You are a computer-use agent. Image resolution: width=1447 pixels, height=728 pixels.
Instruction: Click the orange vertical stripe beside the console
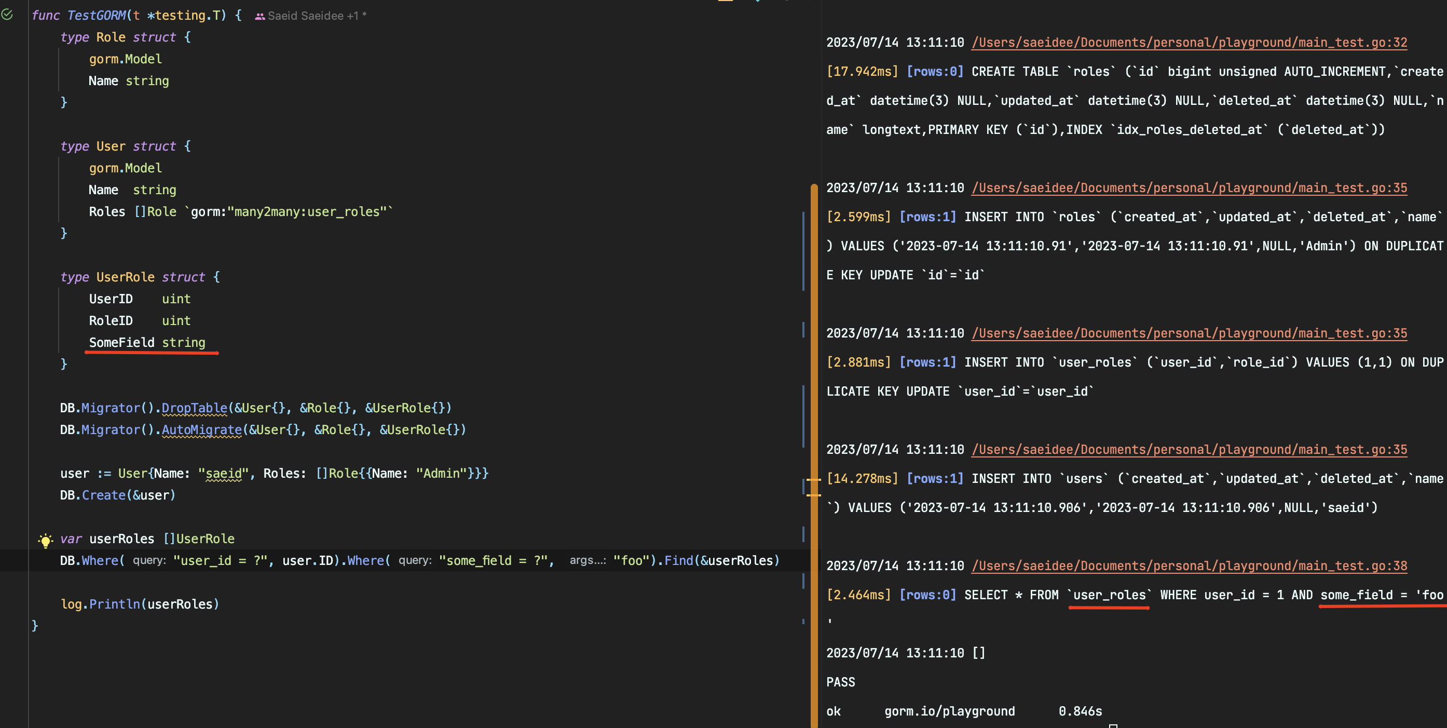tap(814, 394)
